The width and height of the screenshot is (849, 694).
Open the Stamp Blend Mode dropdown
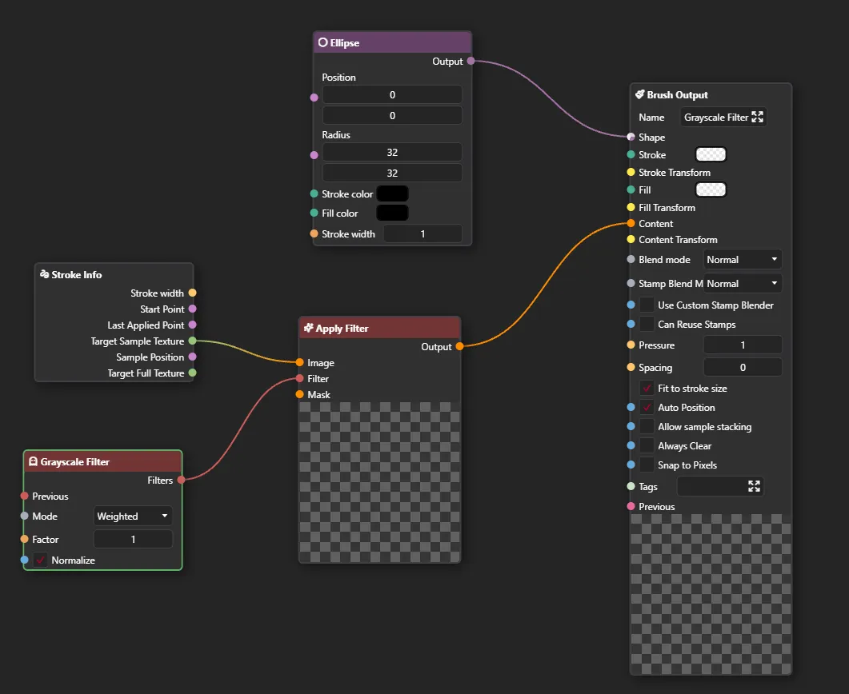tap(743, 282)
